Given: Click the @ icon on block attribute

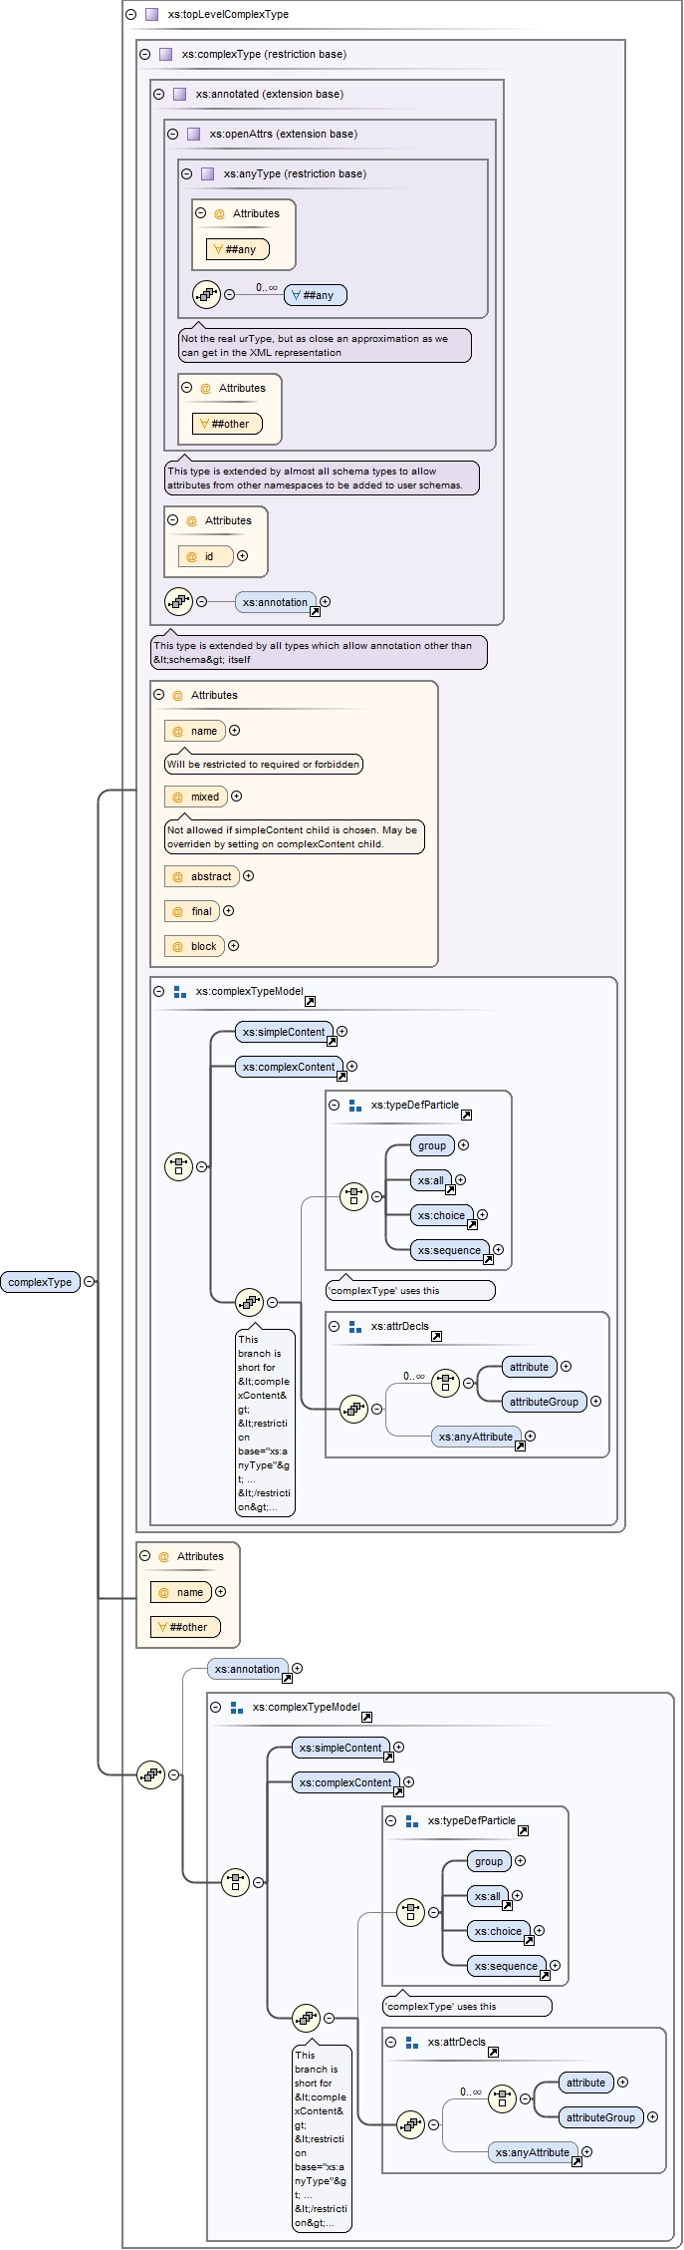Looking at the screenshot, I should [177, 946].
